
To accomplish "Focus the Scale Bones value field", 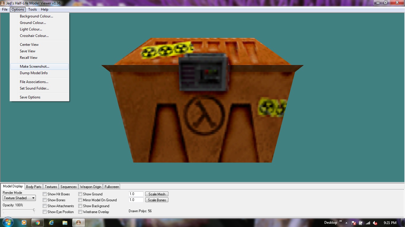I will [x=136, y=200].
